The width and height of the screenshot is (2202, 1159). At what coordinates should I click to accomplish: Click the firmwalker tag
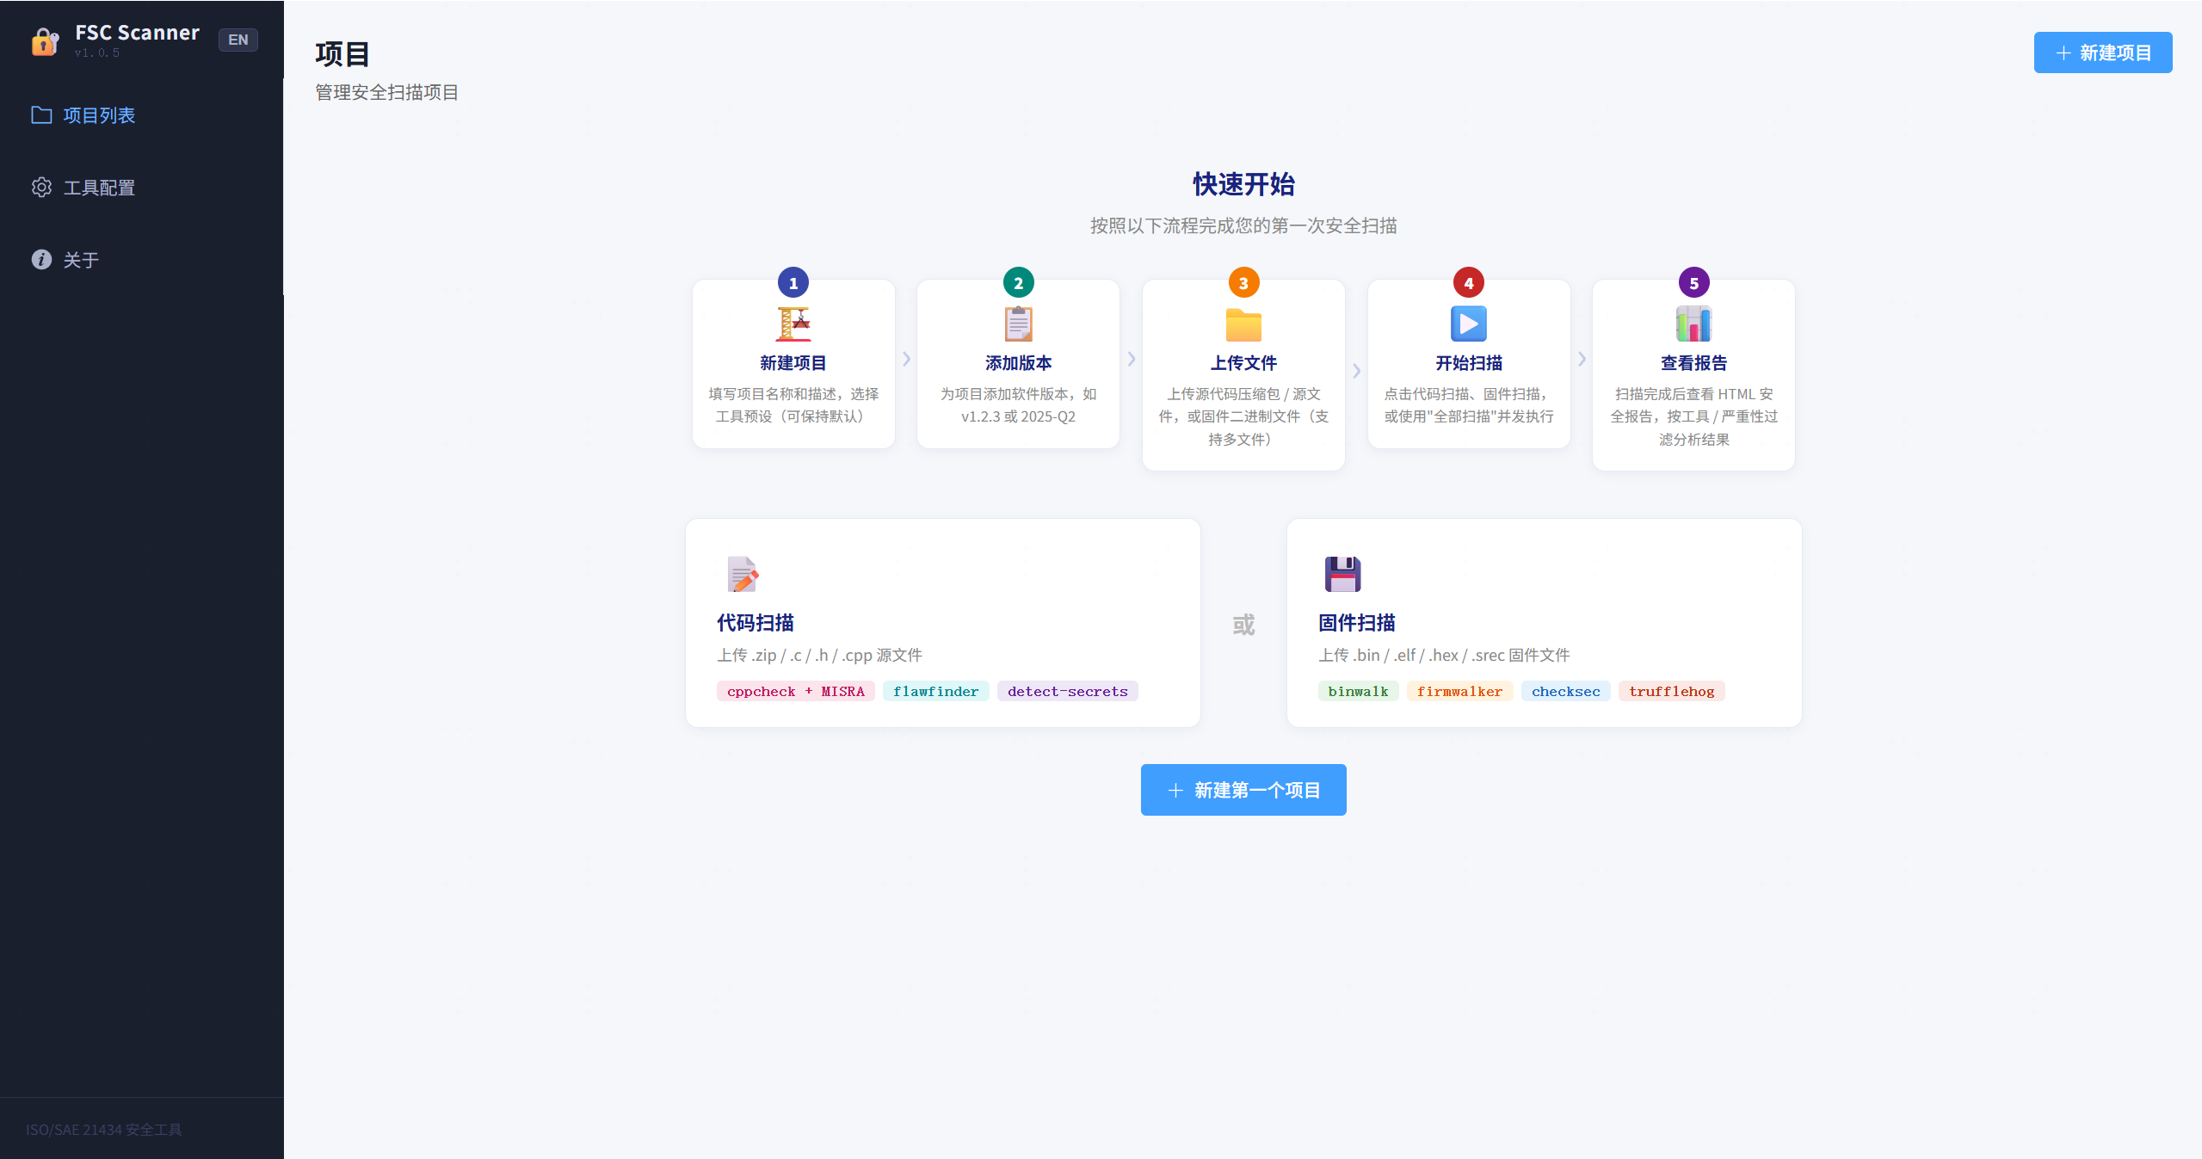click(1460, 691)
